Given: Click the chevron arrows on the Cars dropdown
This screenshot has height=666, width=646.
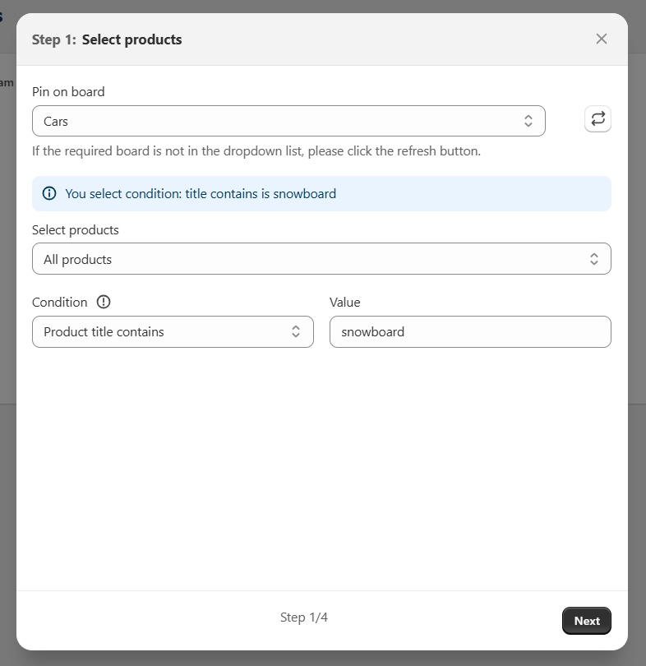Looking at the screenshot, I should (528, 121).
